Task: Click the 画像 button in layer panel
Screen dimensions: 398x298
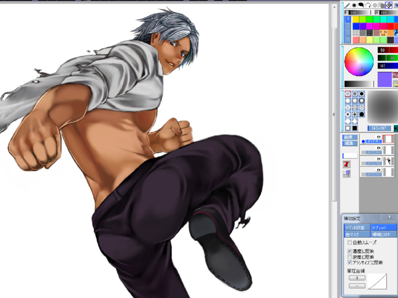Action: coord(350,137)
